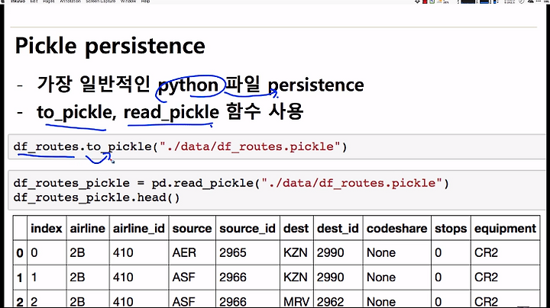
Task: Click the dest column header
Action: (x=296, y=229)
